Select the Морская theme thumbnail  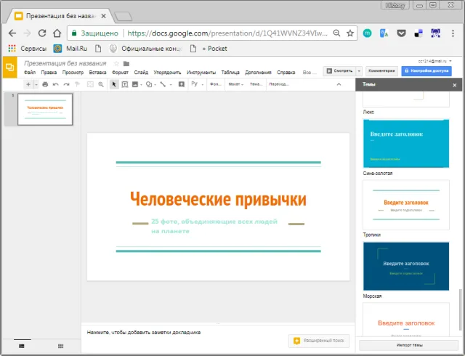pos(406,266)
